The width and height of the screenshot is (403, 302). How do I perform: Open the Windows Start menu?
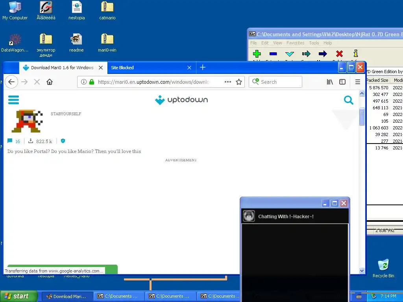18,296
